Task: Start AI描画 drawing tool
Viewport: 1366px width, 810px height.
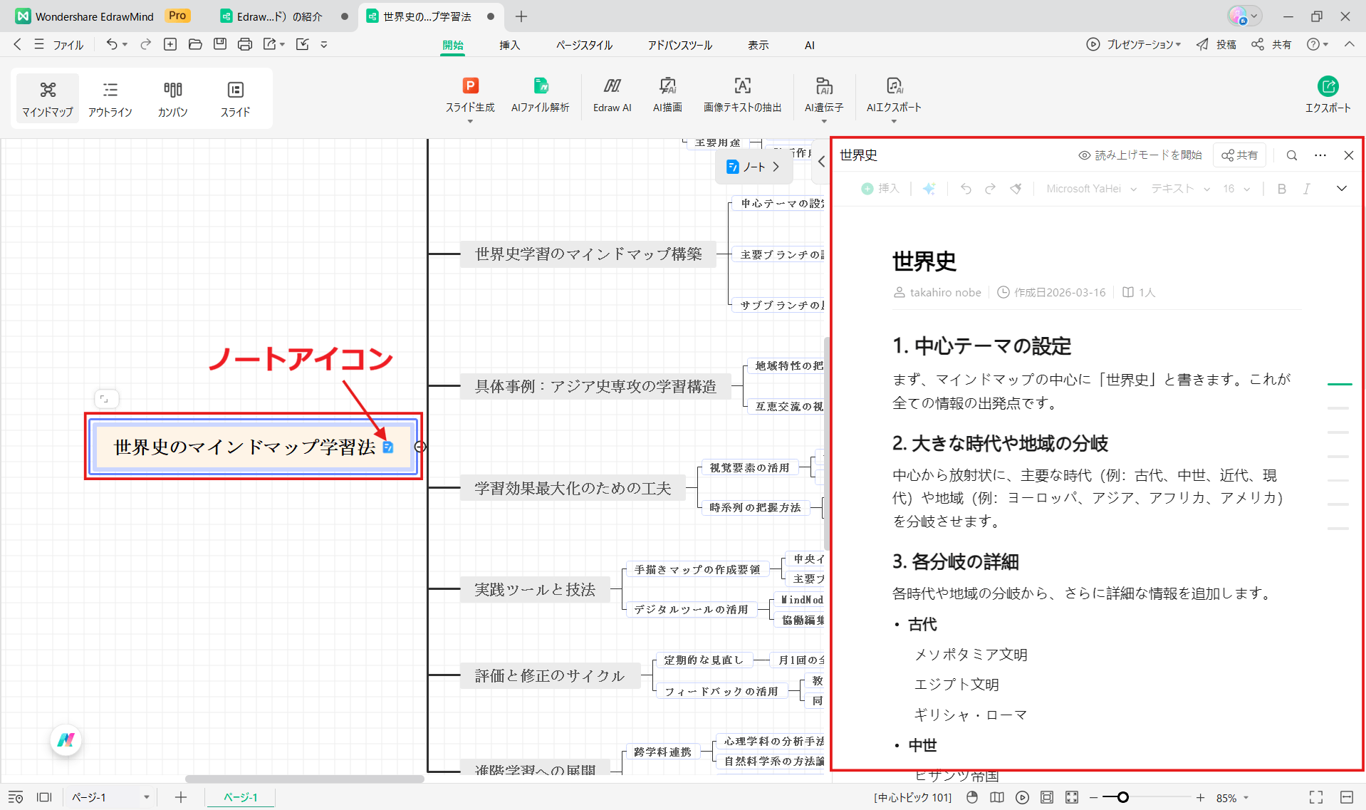Action: [x=667, y=96]
